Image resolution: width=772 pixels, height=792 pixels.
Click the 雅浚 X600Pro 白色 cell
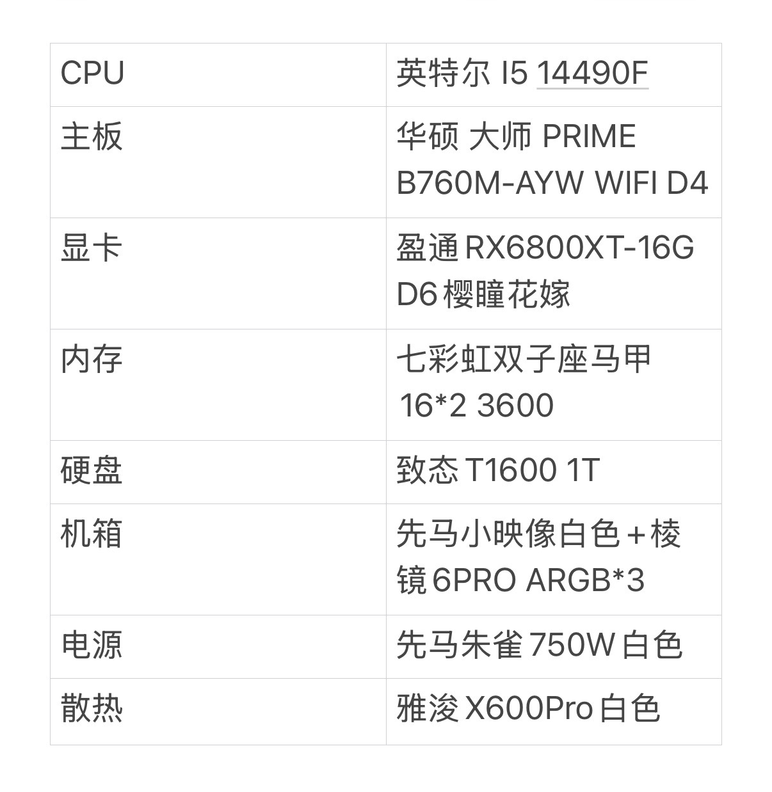point(527,709)
